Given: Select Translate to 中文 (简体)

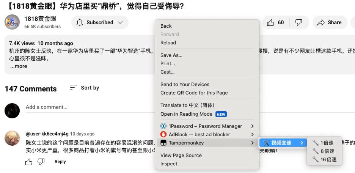Looking at the screenshot, I should (x=207, y=105).
